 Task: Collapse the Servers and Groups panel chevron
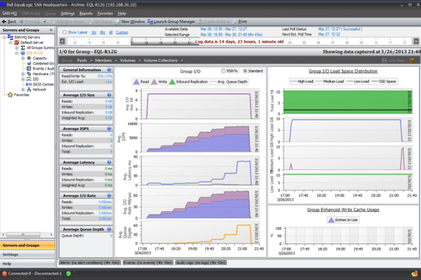click(x=51, y=30)
